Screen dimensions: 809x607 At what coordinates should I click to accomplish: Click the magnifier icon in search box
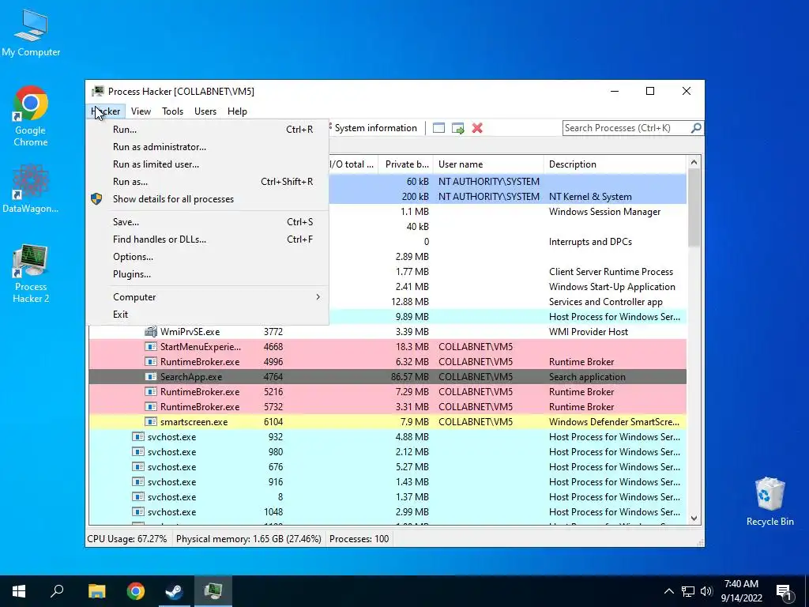(x=695, y=127)
